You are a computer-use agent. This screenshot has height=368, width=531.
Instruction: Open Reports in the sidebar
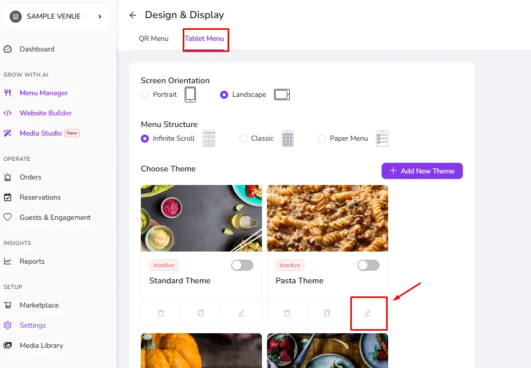point(32,261)
